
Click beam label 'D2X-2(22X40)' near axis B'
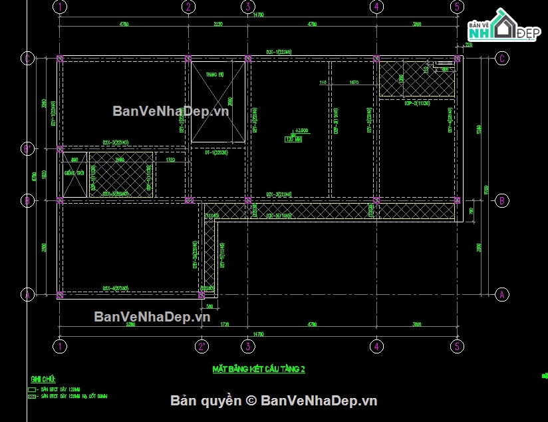(116, 142)
